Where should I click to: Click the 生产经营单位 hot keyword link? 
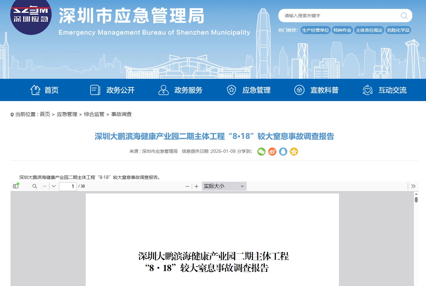pyautogui.click(x=315, y=30)
